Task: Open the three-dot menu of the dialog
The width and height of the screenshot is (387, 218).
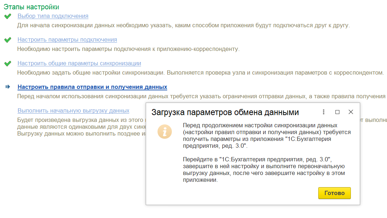Action: (324, 112)
